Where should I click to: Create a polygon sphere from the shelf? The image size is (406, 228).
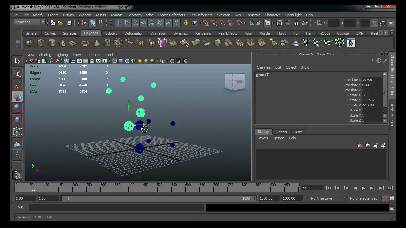coord(29,43)
